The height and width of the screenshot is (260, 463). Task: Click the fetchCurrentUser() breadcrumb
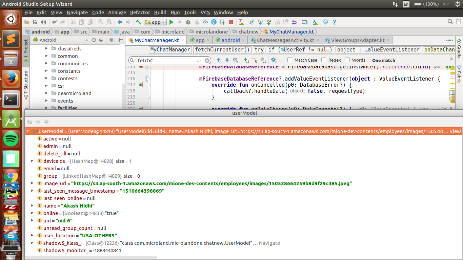coord(222,50)
